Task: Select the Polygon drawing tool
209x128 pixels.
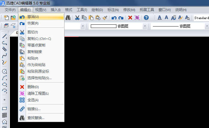Action: point(4,122)
